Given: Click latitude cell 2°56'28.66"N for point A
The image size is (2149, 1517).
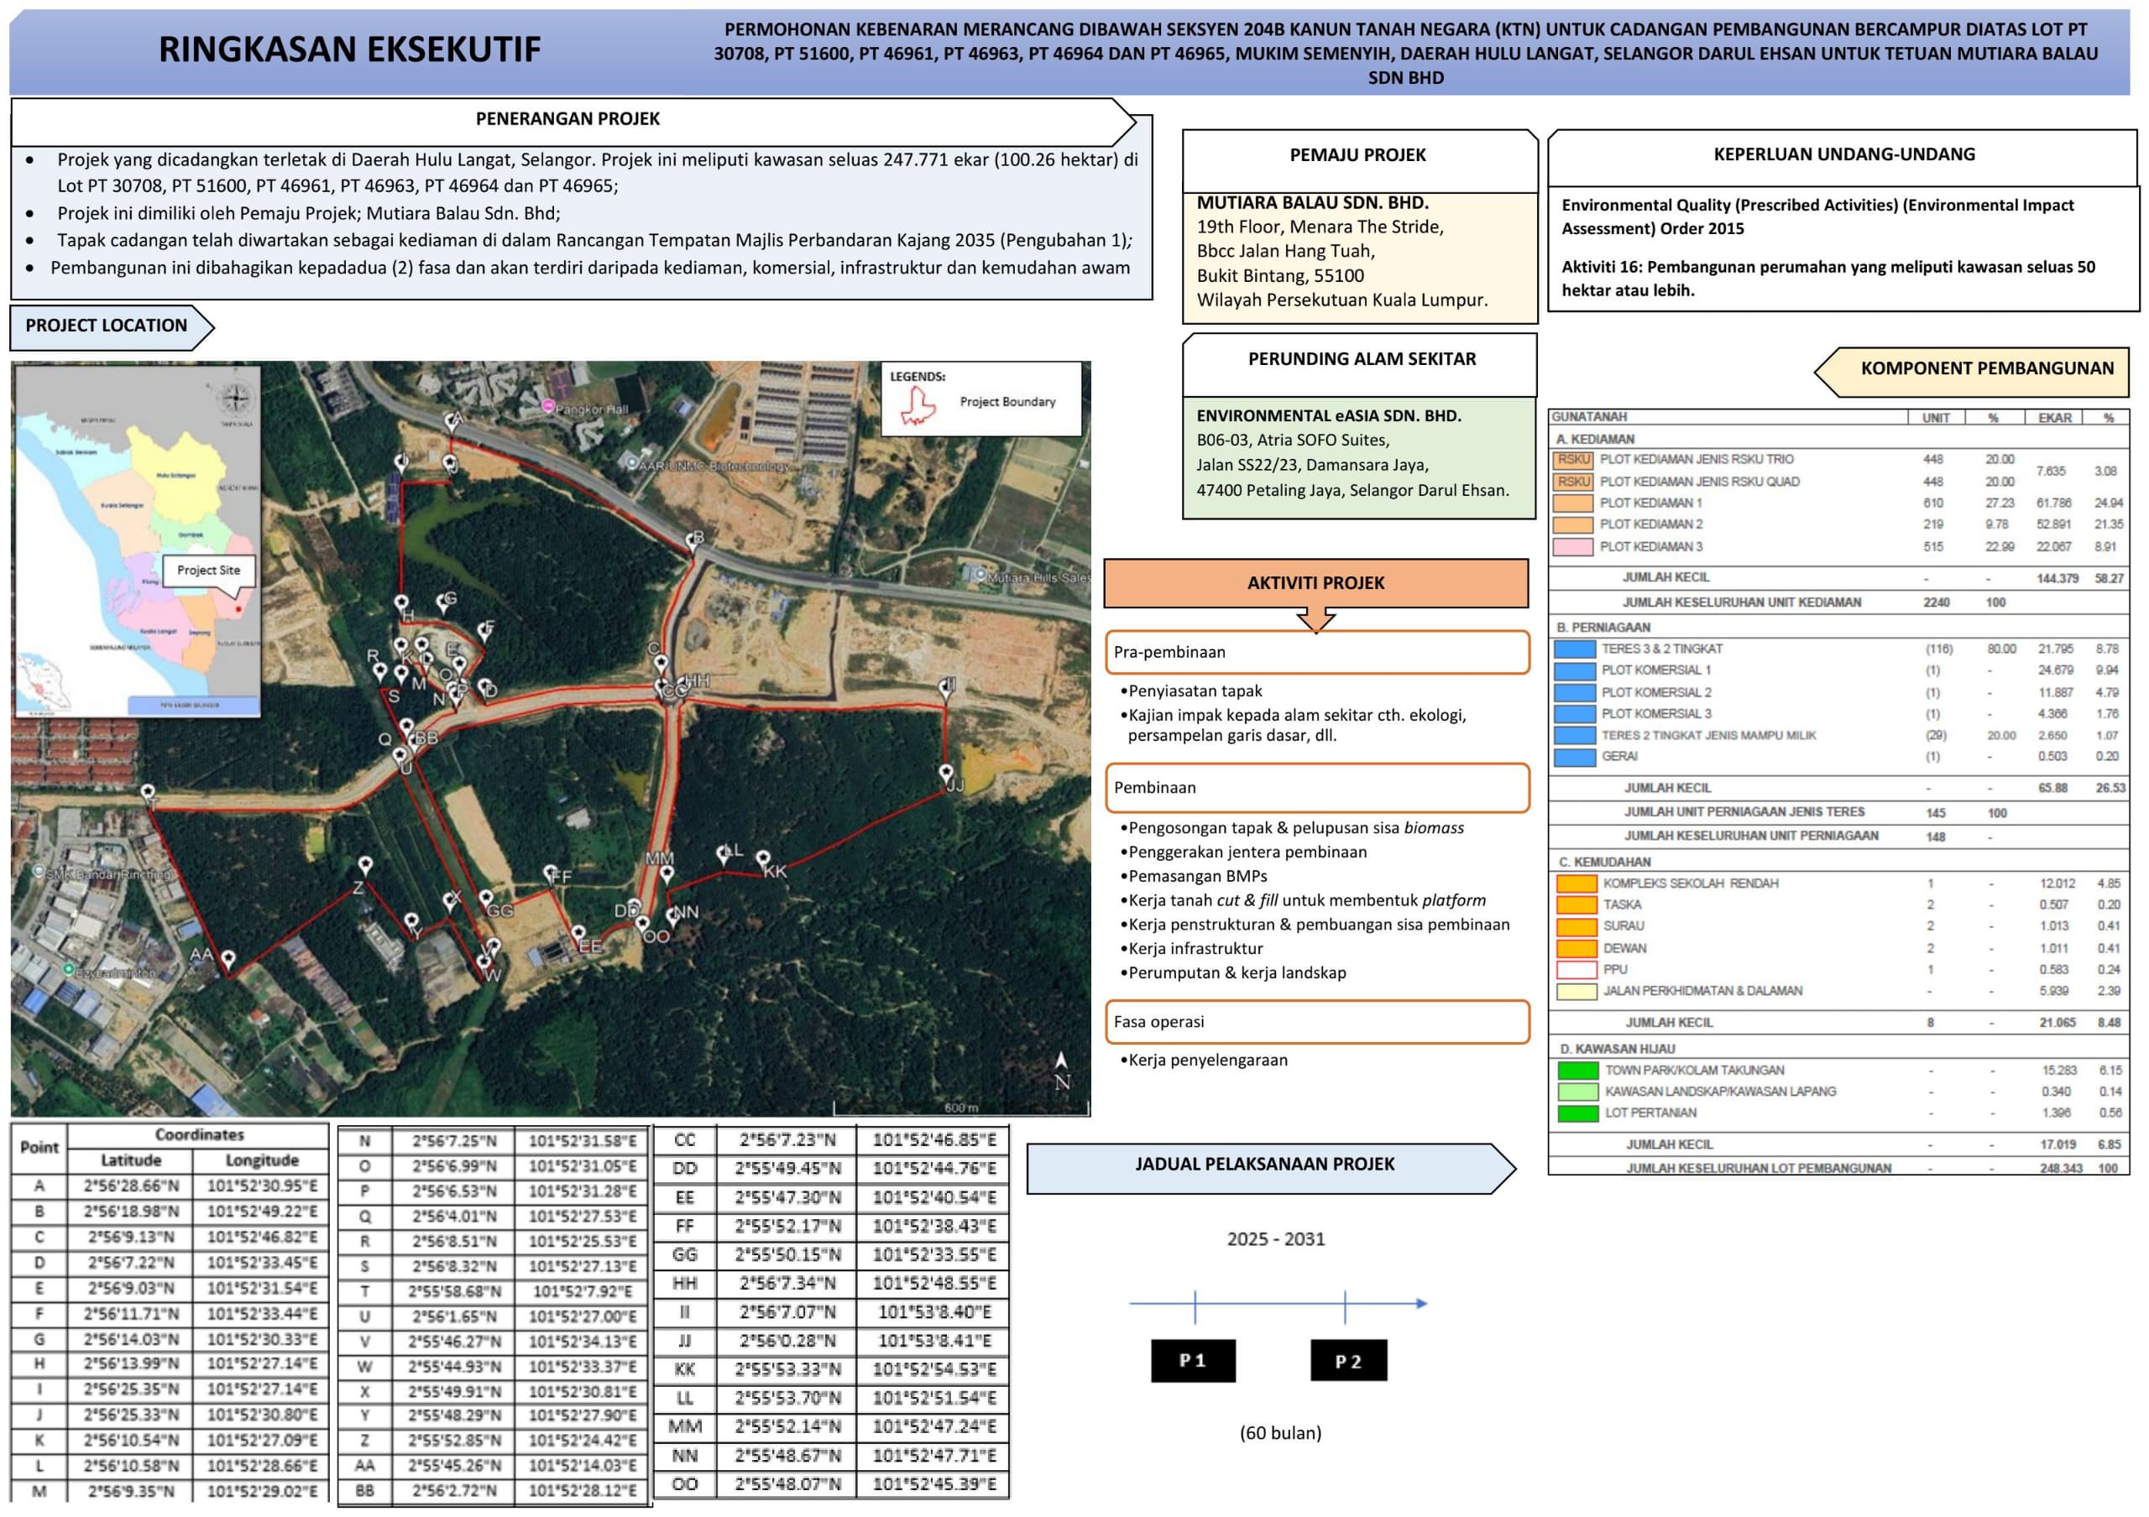Looking at the screenshot, I should point(130,1186).
